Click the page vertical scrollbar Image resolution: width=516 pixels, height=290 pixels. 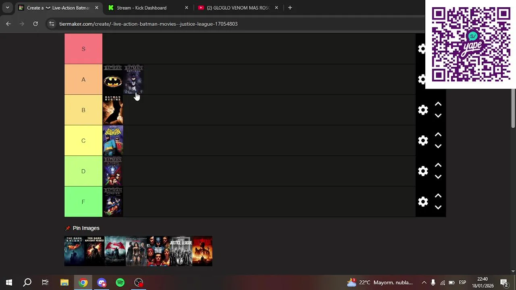coord(513,109)
